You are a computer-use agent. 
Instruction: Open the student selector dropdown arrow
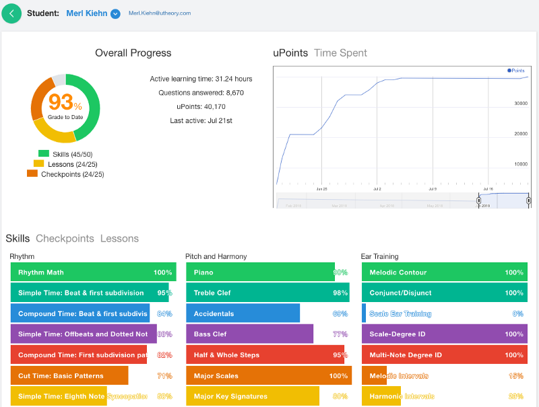click(115, 13)
